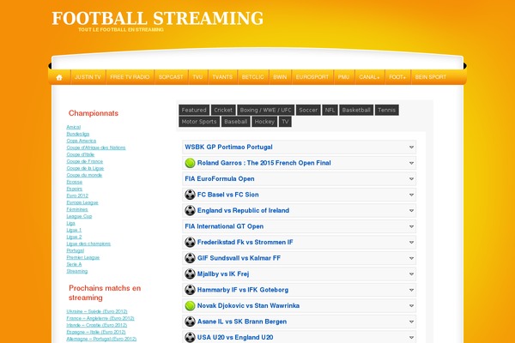Screen dimensions: 515x343
Task: Open USA U20 vs England U20 match title
Action: coord(235,337)
